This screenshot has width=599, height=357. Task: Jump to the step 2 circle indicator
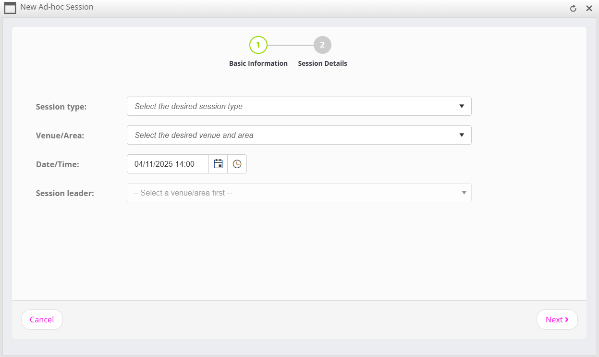point(322,45)
